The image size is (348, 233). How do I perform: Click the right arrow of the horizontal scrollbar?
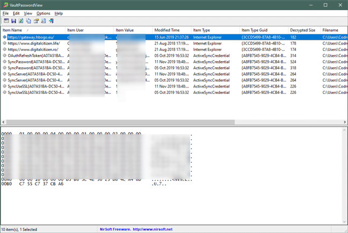(345, 122)
